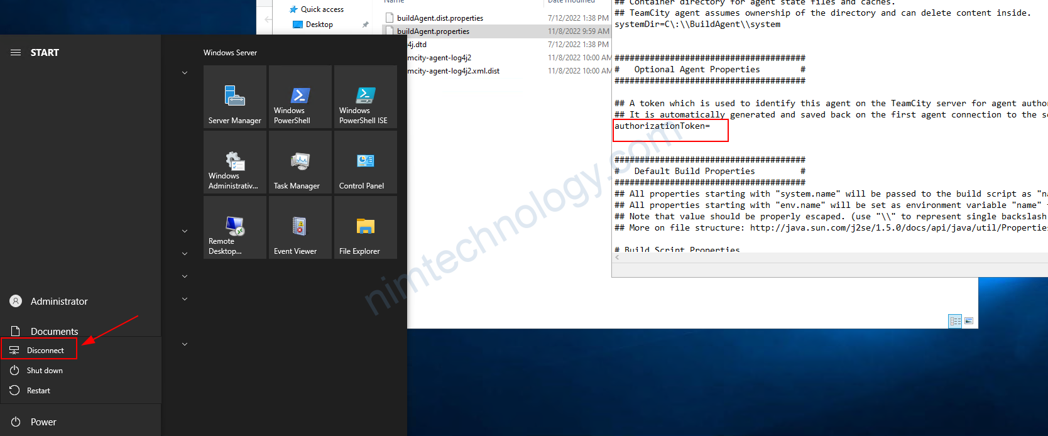Choose Restart in the power menu

pyautogui.click(x=80, y=391)
